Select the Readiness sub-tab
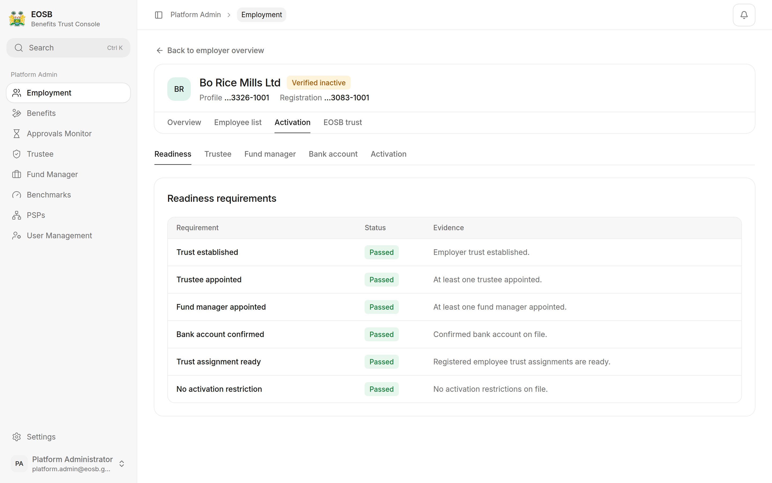Image resolution: width=772 pixels, height=483 pixels. [x=173, y=154]
